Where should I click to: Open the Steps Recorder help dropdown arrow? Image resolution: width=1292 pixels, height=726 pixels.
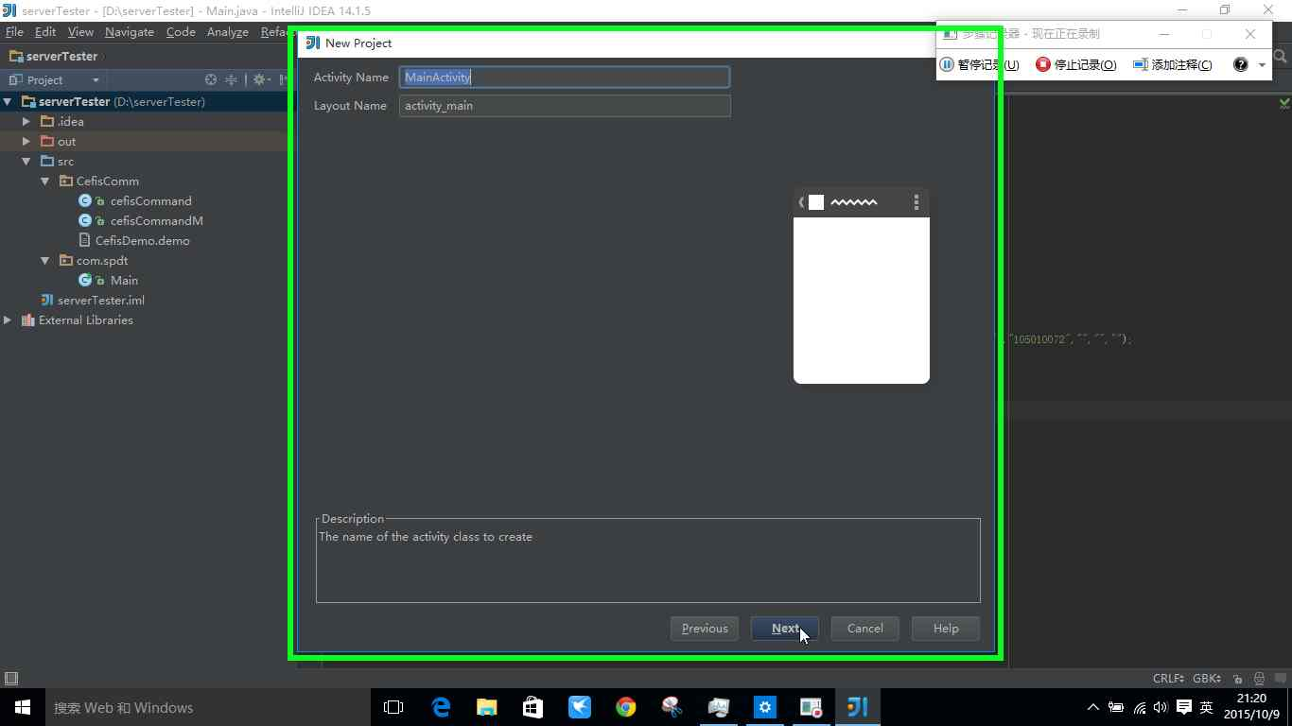1262,65
